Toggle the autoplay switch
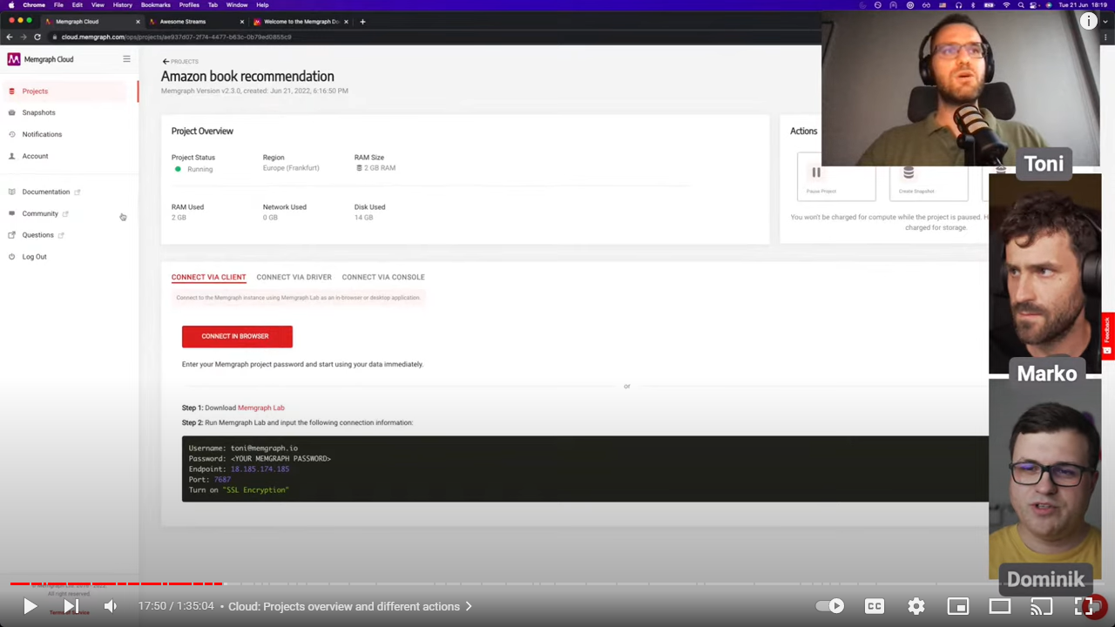 click(x=830, y=606)
